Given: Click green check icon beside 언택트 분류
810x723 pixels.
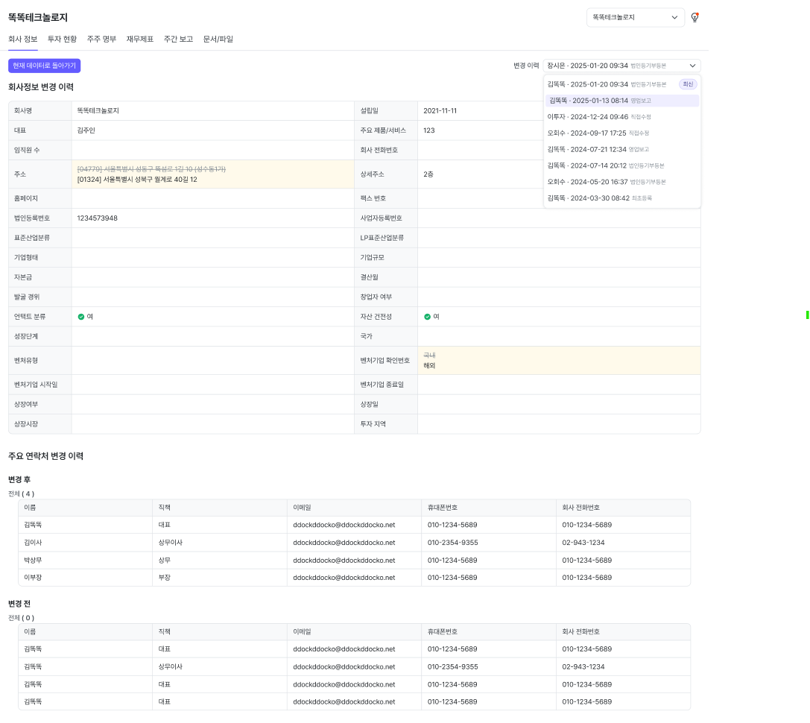Looking at the screenshot, I should (x=81, y=317).
